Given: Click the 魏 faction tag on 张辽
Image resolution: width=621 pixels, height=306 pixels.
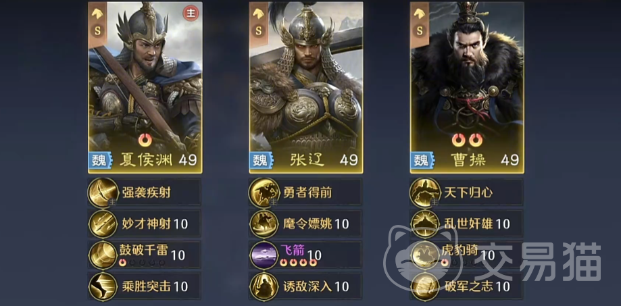Looking at the screenshot, I should coord(261,160).
